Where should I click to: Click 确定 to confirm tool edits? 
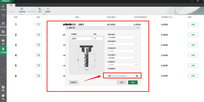133,82
